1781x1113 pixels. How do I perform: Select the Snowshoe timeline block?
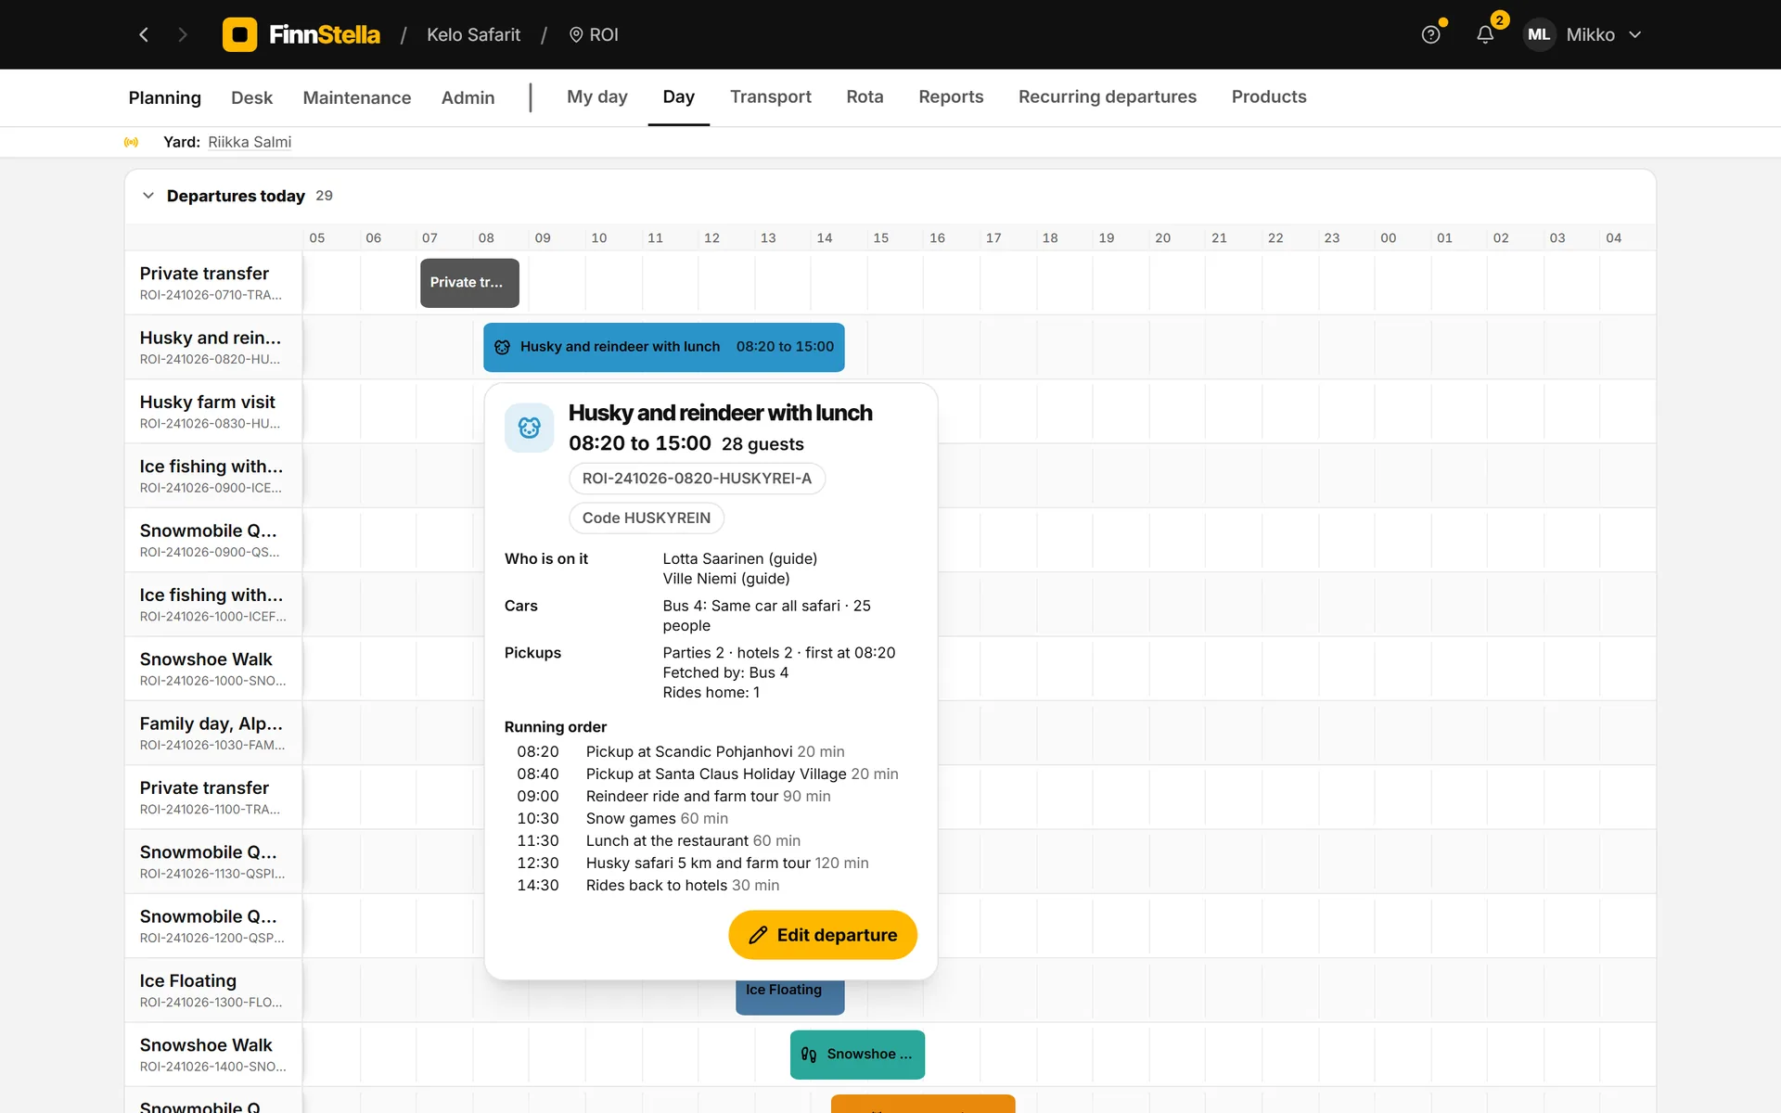[857, 1055]
